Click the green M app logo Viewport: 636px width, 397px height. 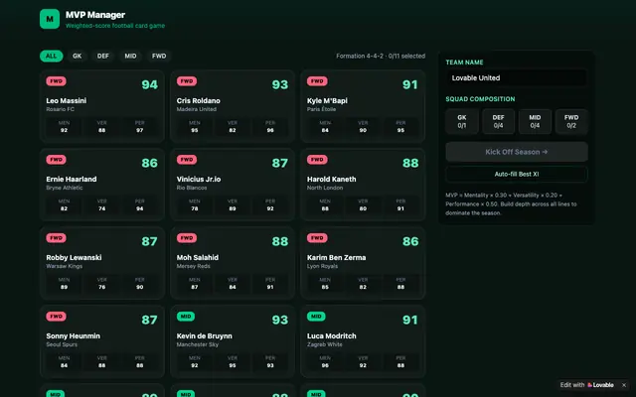(x=50, y=19)
